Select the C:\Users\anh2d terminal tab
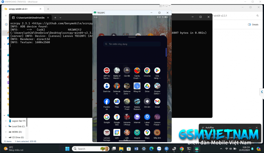 click(x=31, y=18)
